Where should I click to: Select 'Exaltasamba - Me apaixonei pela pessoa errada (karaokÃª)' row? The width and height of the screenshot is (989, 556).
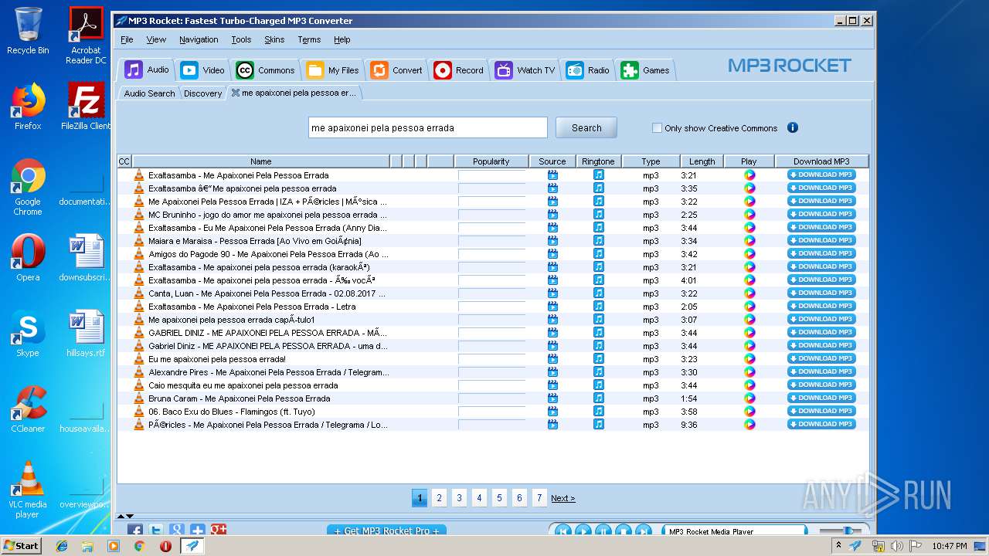(493, 267)
